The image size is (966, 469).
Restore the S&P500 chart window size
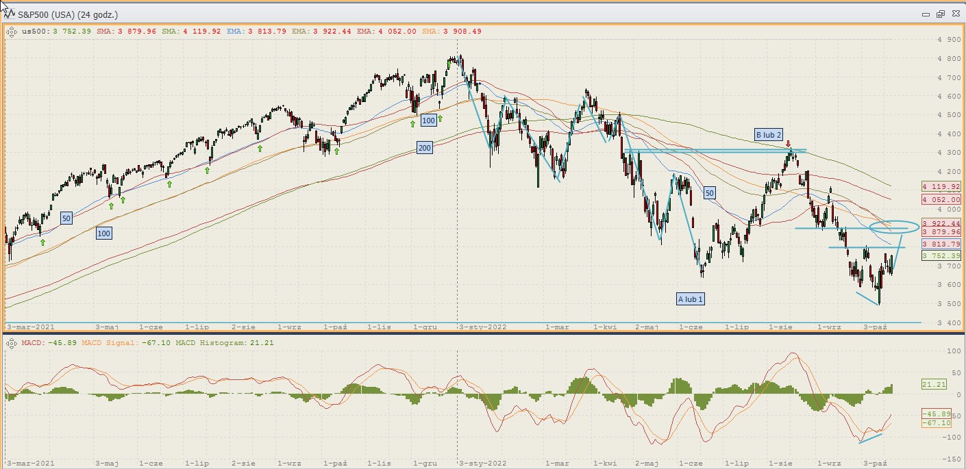[940, 14]
